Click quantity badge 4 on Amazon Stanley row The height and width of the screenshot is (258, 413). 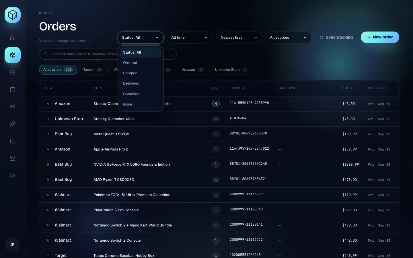[x=216, y=104]
